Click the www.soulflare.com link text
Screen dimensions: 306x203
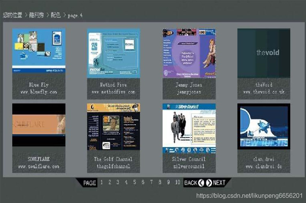(x=39, y=166)
